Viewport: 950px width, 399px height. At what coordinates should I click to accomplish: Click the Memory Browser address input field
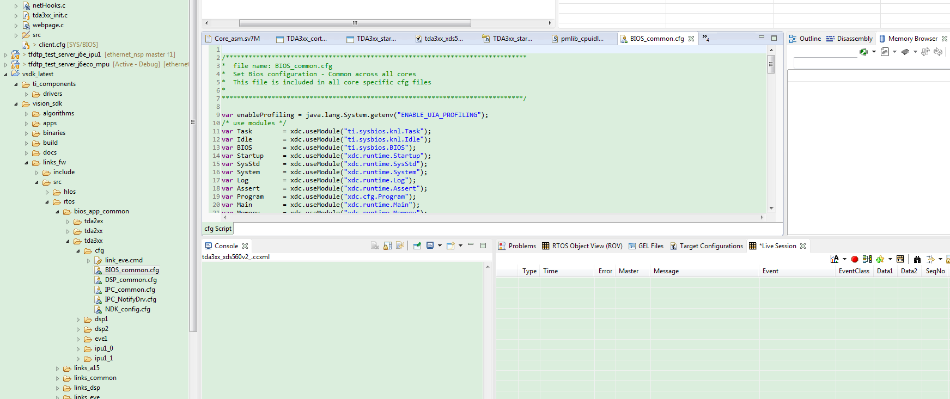[872, 63]
